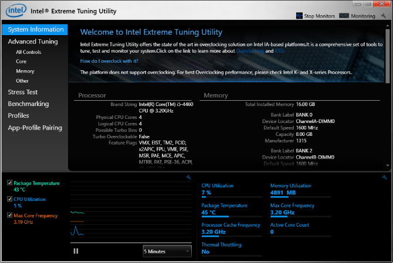
Task: Click the Memory section heading in main panel
Action: click(x=216, y=95)
